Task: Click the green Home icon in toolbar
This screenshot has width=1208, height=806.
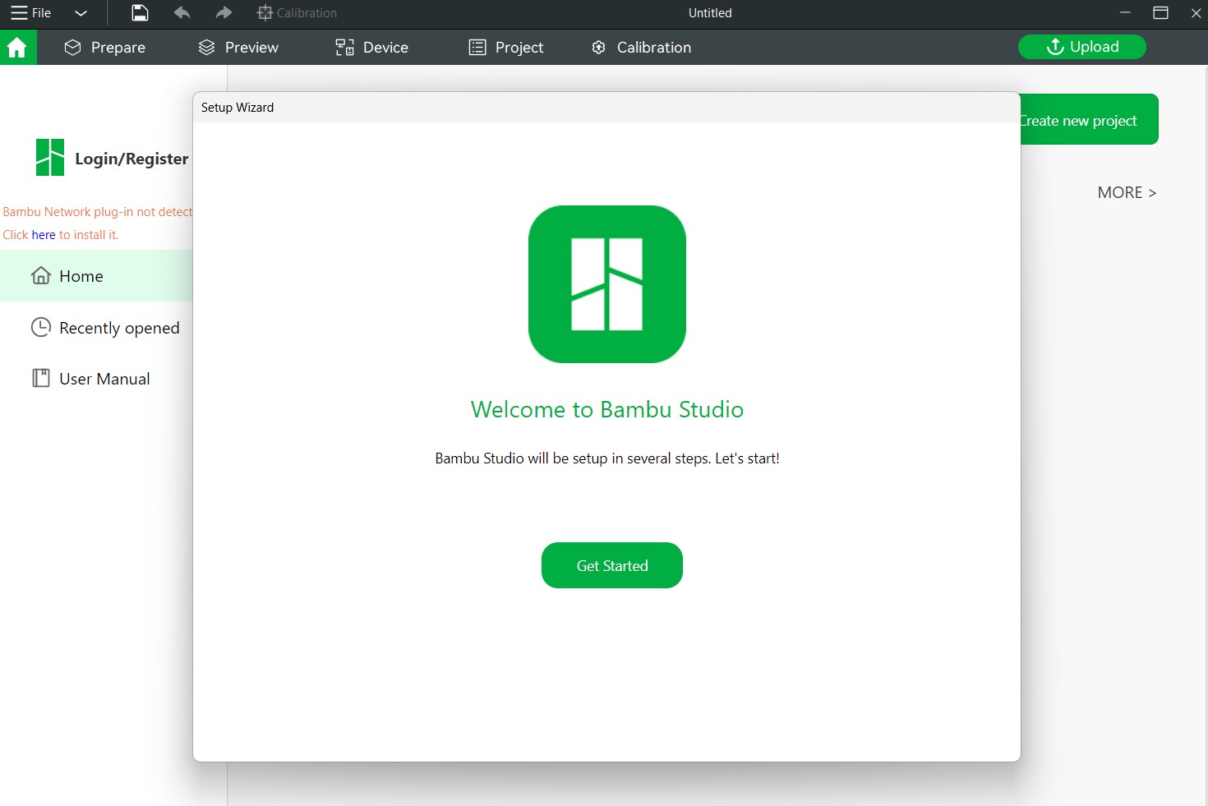Action: coord(17,48)
